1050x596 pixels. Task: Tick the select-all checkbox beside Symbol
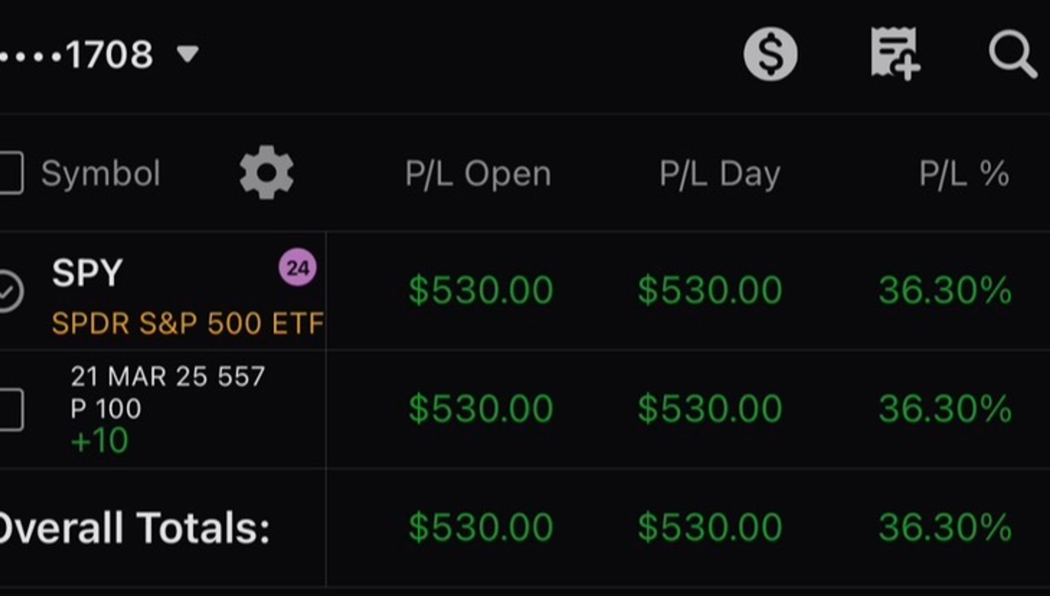(x=10, y=173)
